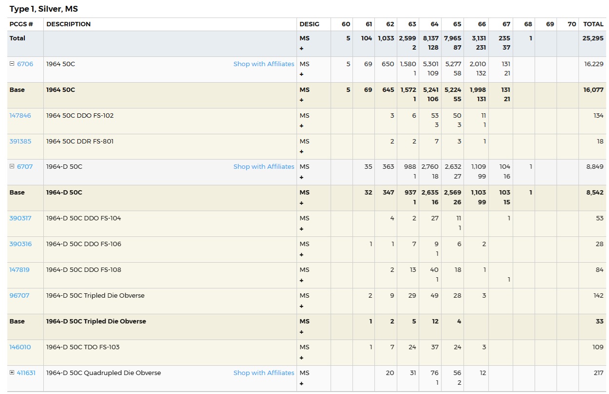This screenshot has width=609, height=394.
Task: Open PCGS number 147819 link
Action: (19, 269)
